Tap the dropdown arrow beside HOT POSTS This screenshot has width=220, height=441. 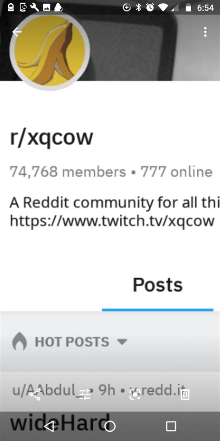pos(122,342)
